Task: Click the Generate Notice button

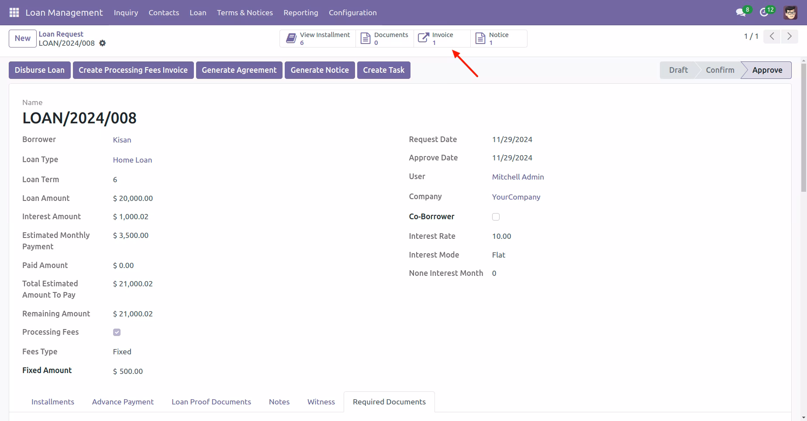Action: coord(320,70)
